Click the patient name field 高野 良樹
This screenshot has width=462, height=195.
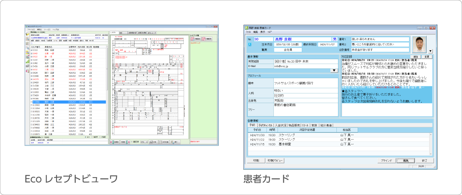[302, 39]
